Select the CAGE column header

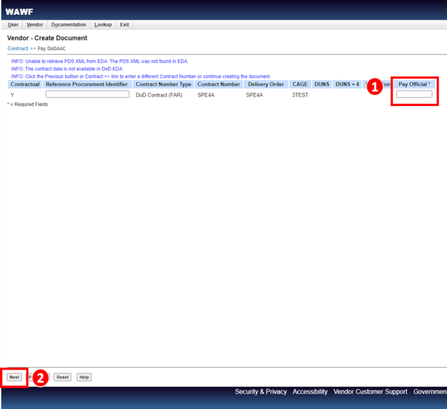coord(300,84)
